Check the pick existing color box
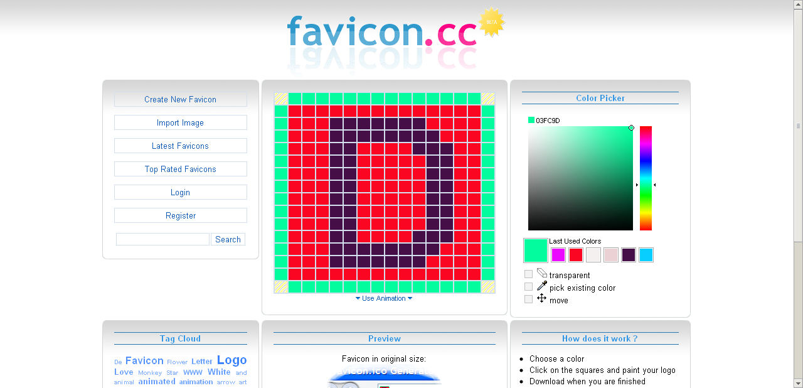Image resolution: width=803 pixels, height=388 pixels. click(x=529, y=287)
